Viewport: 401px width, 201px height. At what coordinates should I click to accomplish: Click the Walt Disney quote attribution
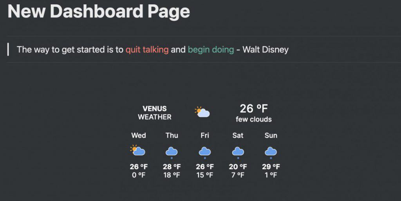click(x=266, y=49)
